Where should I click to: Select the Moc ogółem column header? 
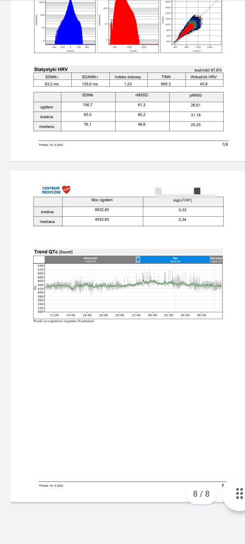[102, 200]
